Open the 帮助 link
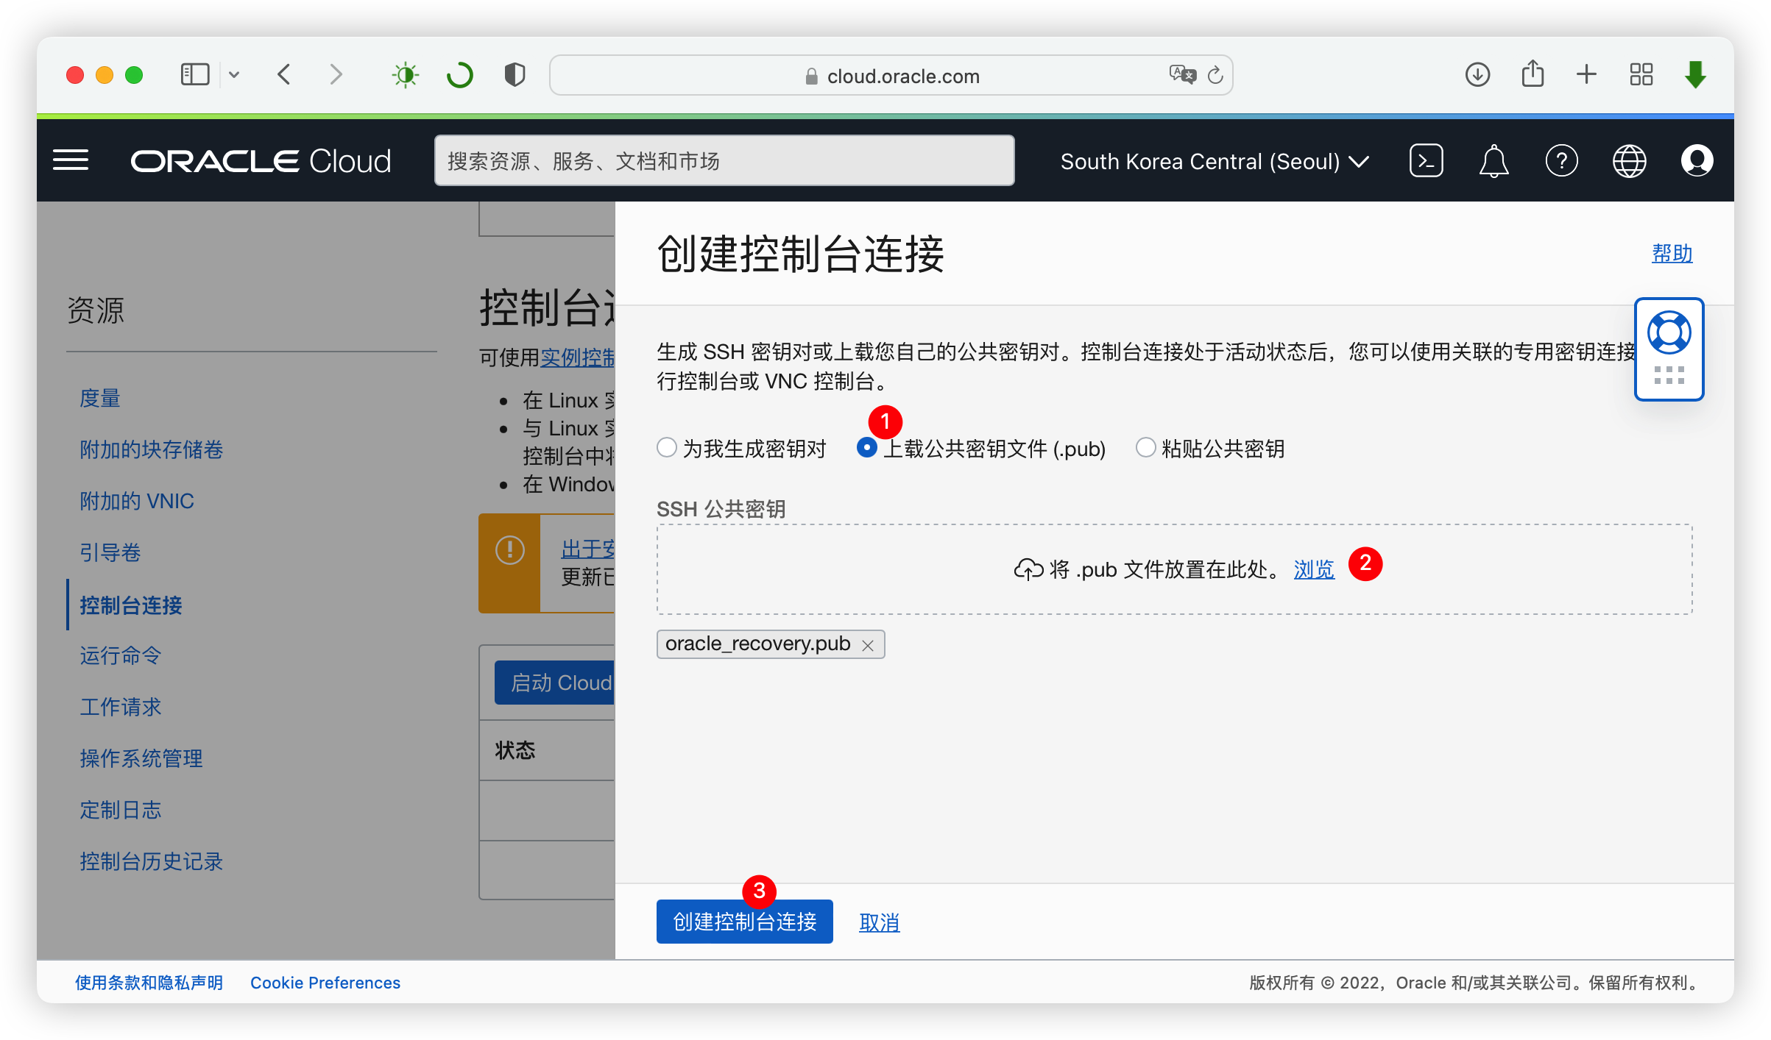1771x1040 pixels. [1672, 253]
